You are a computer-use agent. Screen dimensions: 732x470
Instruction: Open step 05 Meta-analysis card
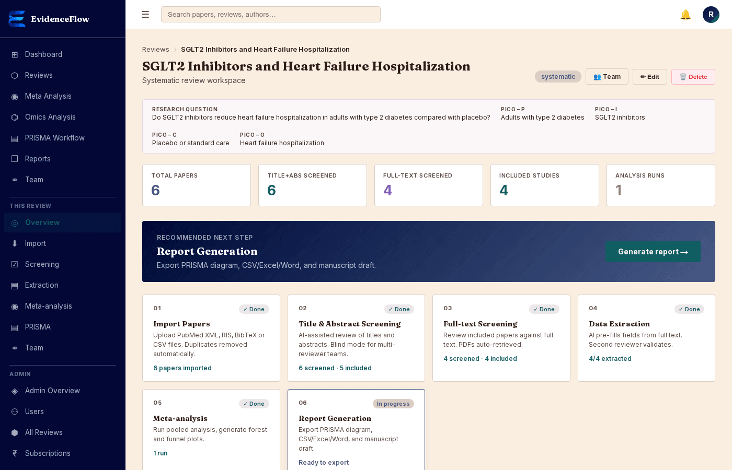(211, 429)
